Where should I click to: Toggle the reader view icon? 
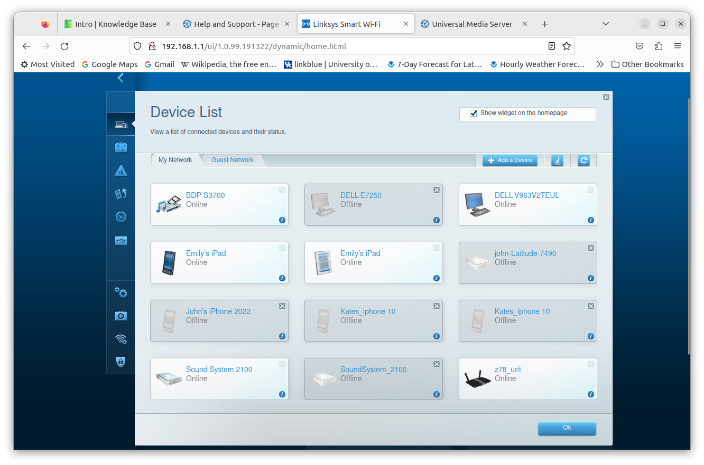552,46
